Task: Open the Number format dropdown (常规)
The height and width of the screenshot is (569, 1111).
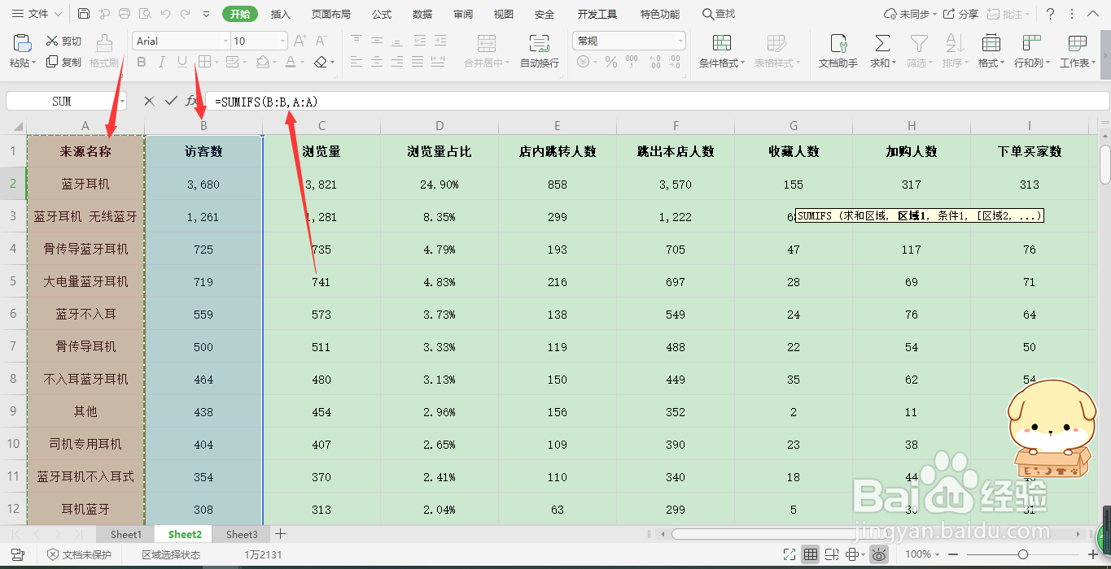Action: point(680,41)
